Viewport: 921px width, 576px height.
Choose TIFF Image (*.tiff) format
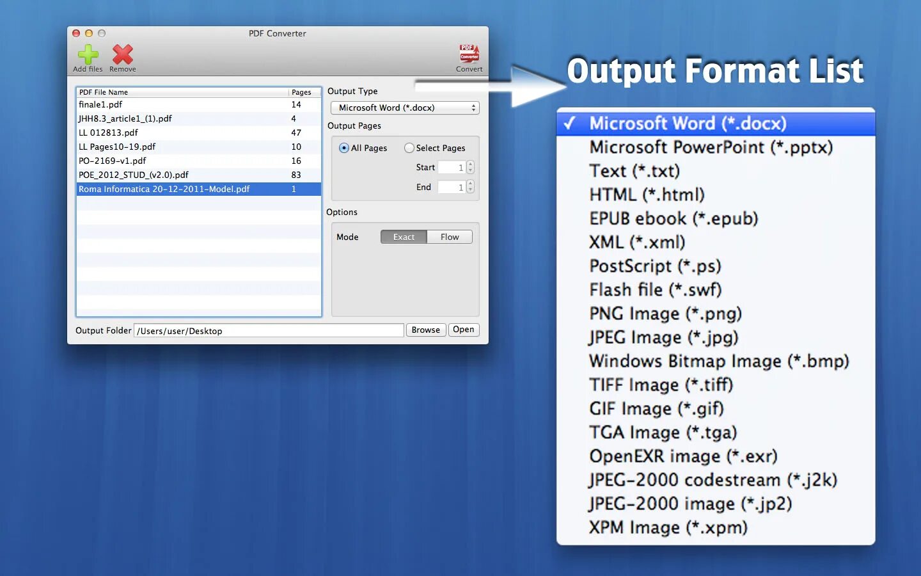[x=716, y=385]
